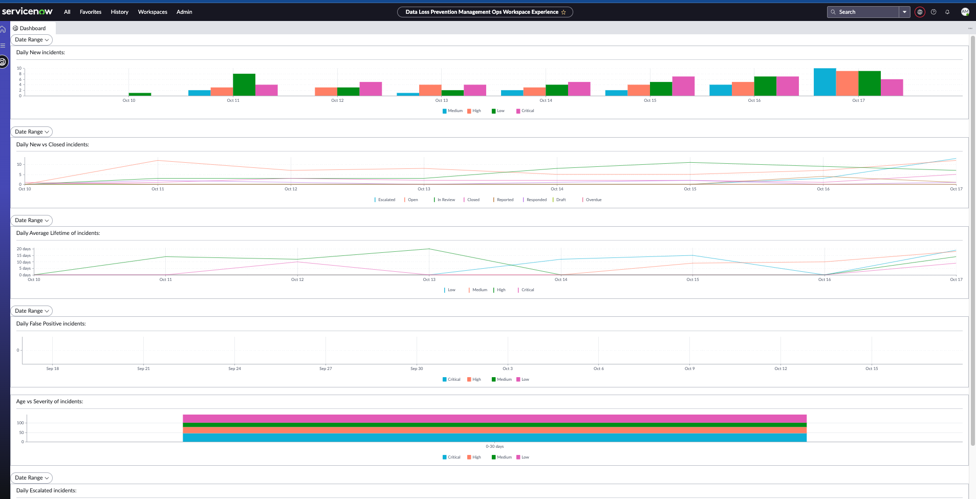
Task: Toggle In Review line in legend
Action: coord(444,200)
